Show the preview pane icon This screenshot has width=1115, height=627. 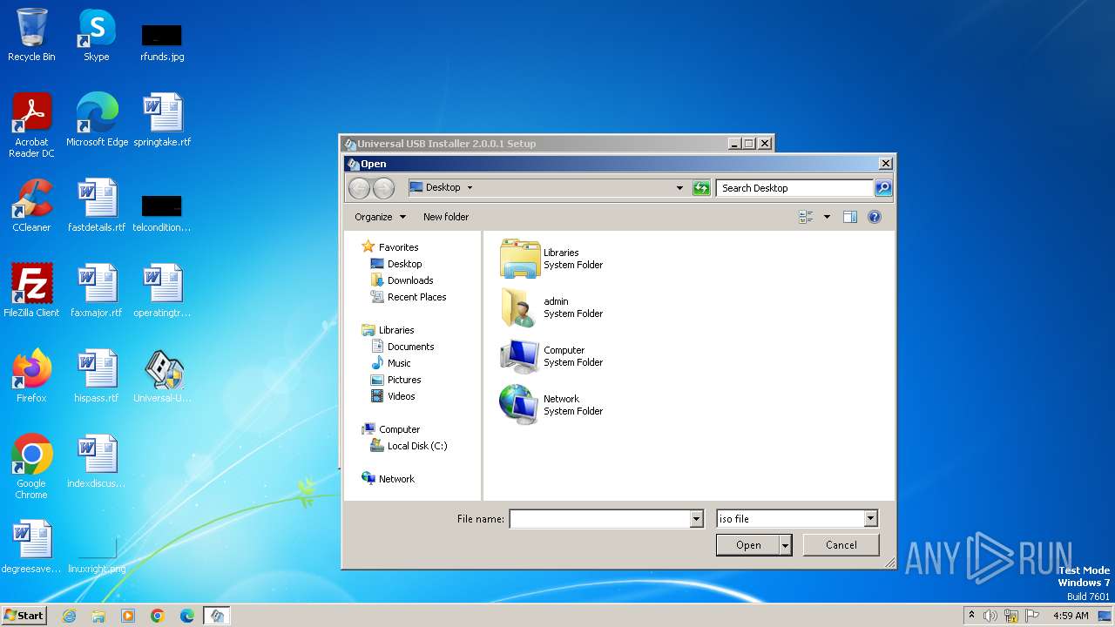point(850,217)
